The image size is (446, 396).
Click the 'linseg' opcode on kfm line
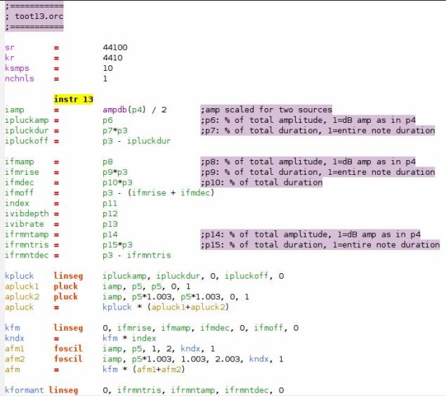tap(68, 328)
